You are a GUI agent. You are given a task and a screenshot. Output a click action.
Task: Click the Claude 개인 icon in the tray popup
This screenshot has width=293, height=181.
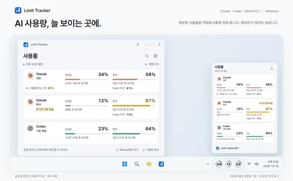(x=219, y=79)
